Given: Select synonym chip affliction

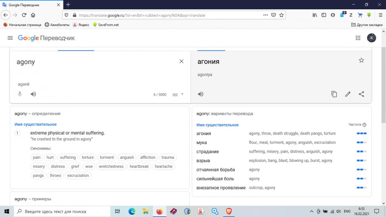Looking at the screenshot, I should [148, 158].
